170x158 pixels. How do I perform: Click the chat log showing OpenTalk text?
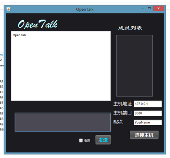point(61,66)
